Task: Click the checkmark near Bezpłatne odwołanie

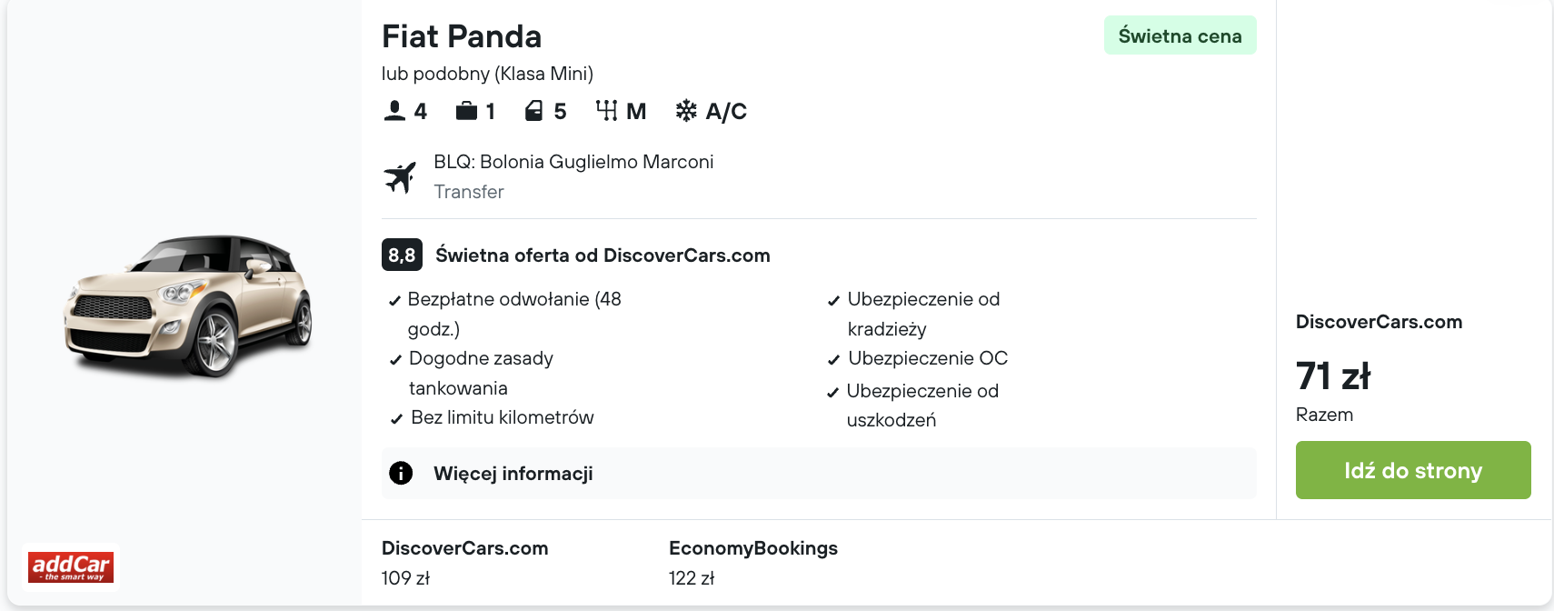Action: pos(394,299)
